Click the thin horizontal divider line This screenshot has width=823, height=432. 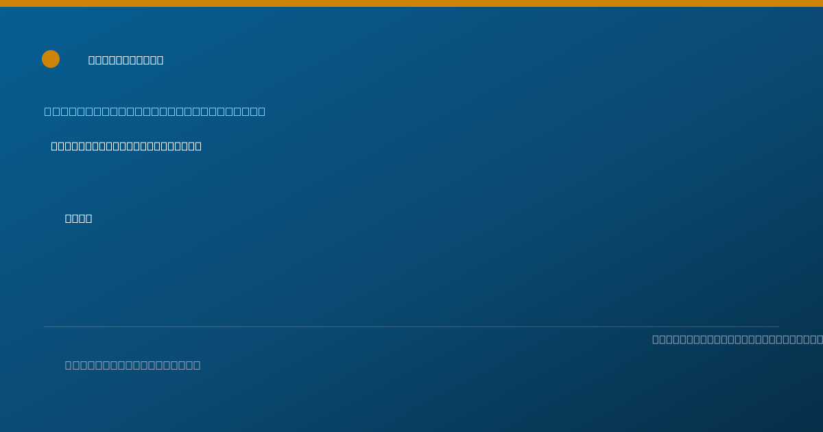point(411,326)
